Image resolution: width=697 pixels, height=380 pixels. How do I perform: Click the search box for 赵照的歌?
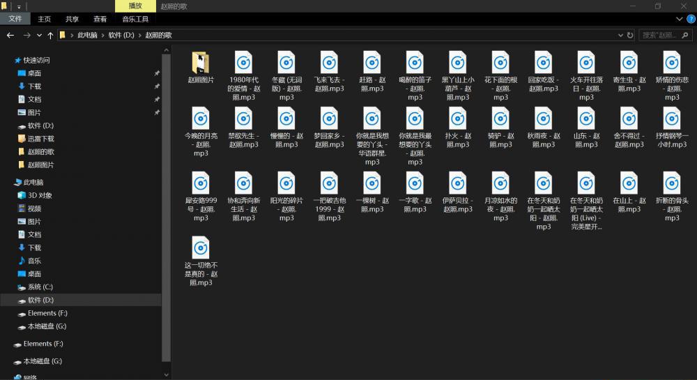tap(665, 35)
